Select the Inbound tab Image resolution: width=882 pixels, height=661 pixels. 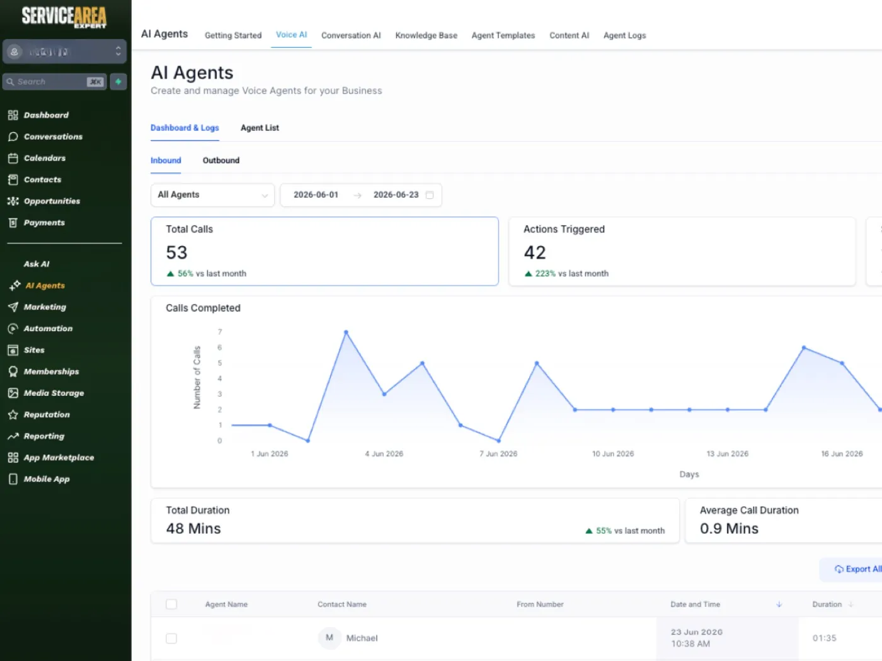166,161
